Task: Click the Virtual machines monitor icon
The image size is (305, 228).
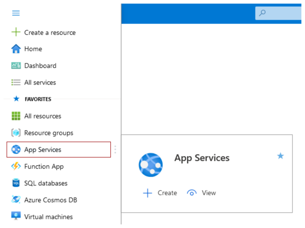Action: (x=16, y=216)
